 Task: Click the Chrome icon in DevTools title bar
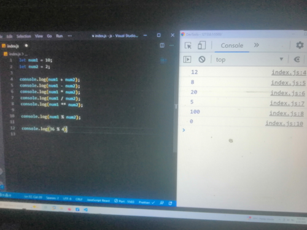pos(183,34)
